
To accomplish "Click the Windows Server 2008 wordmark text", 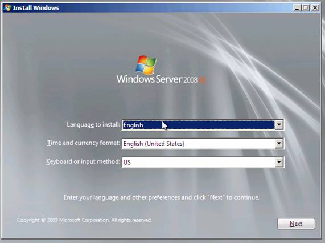I will [x=157, y=79].
